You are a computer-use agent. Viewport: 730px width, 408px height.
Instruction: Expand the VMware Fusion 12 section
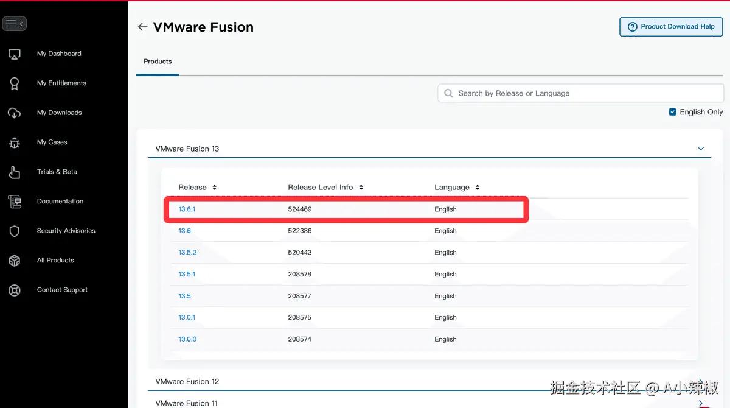(429, 381)
